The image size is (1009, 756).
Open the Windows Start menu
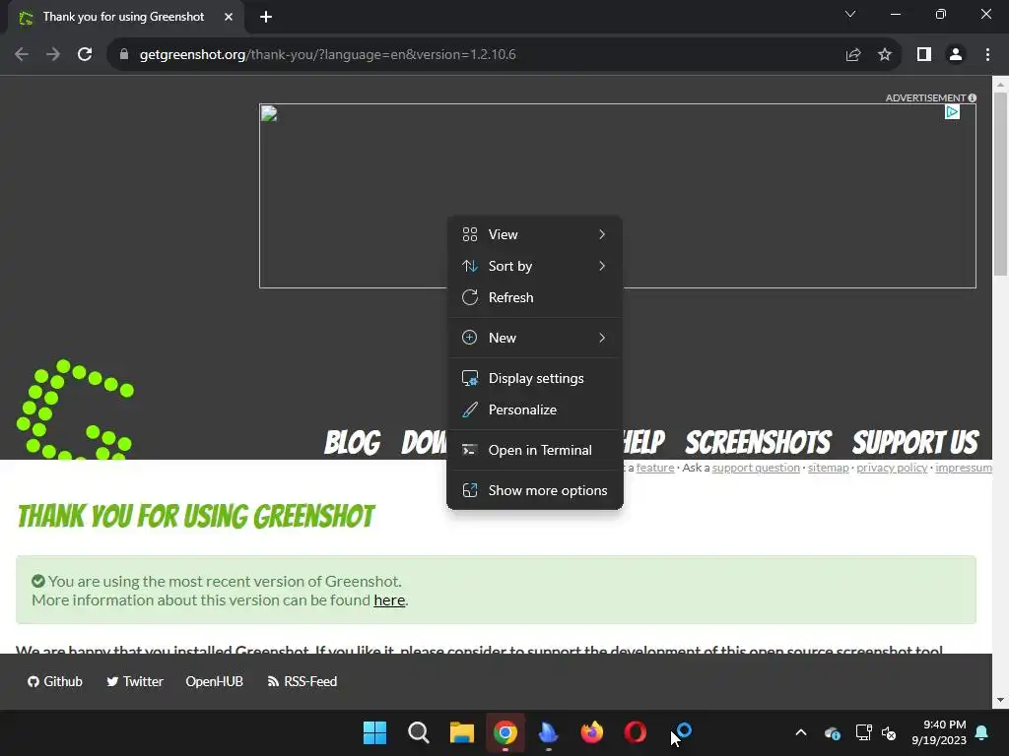(374, 732)
